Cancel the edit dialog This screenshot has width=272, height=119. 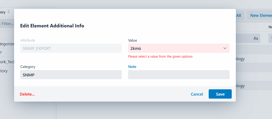pos(197,94)
